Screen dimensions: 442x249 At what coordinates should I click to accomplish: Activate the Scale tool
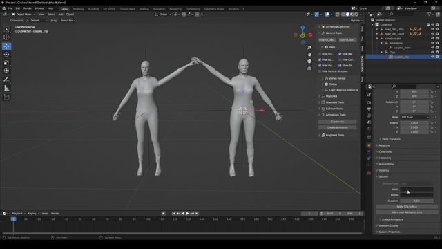point(6,63)
